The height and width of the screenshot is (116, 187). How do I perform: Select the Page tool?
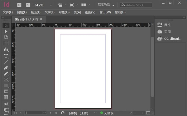(6, 37)
